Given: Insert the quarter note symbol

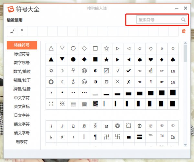Looking at the screenshot, I should pyautogui.click(x=51, y=126).
